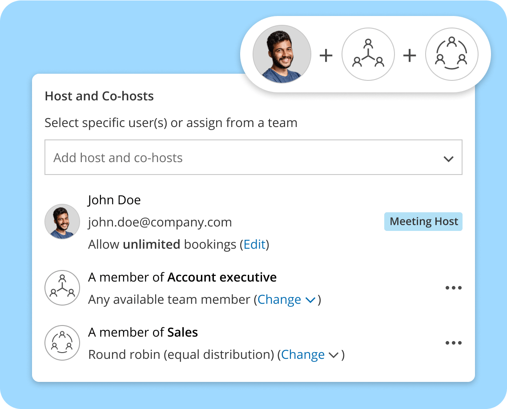Click the second plus icon in the top pill
This screenshot has height=409, width=507.
click(410, 54)
